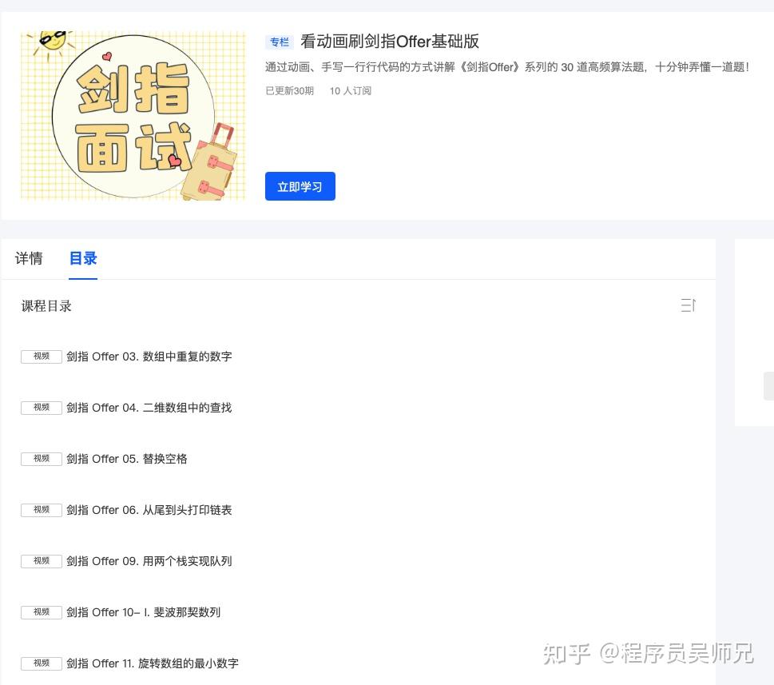Click the 视频 badge beside Offer 06 lesson

coord(41,510)
